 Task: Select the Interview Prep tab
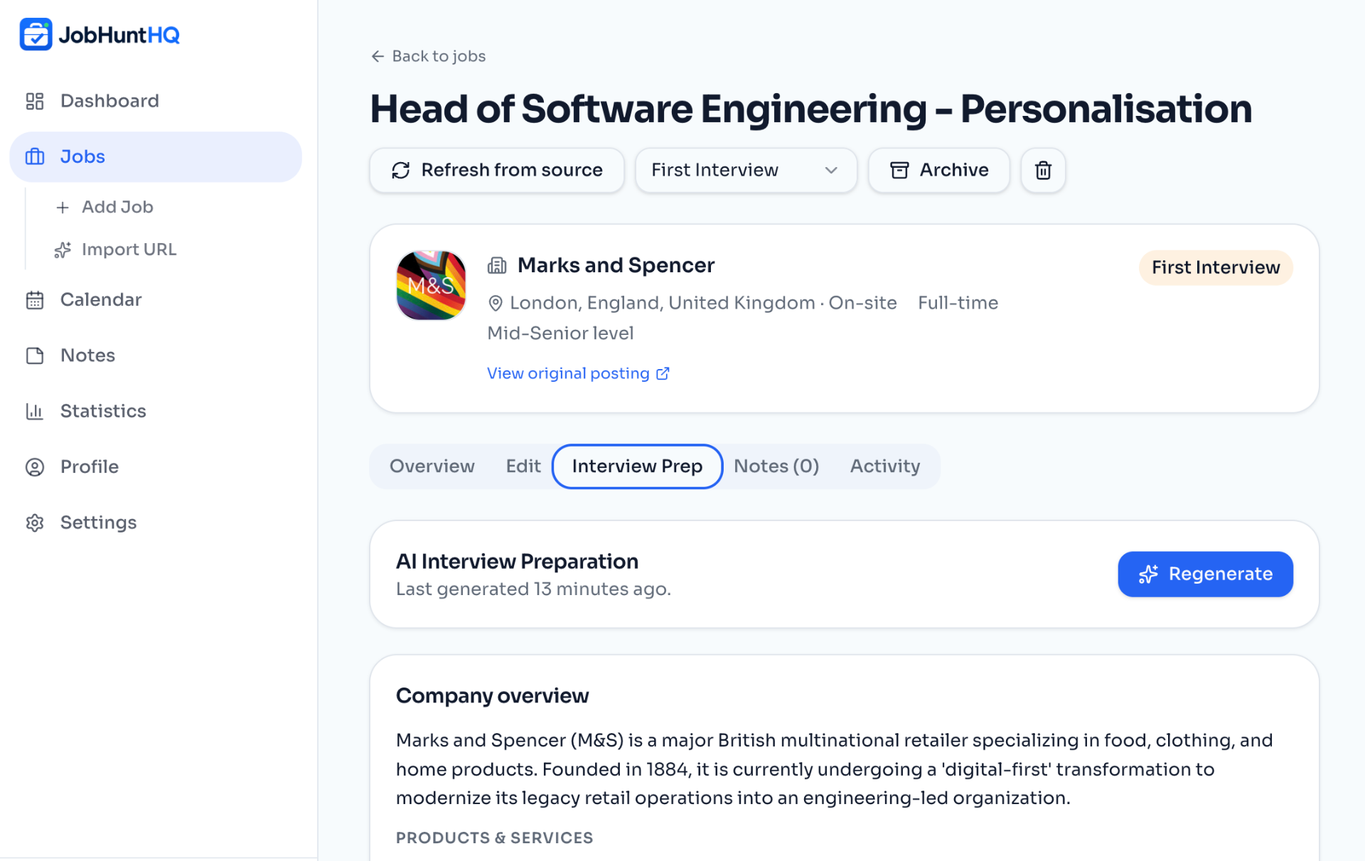(x=637, y=466)
